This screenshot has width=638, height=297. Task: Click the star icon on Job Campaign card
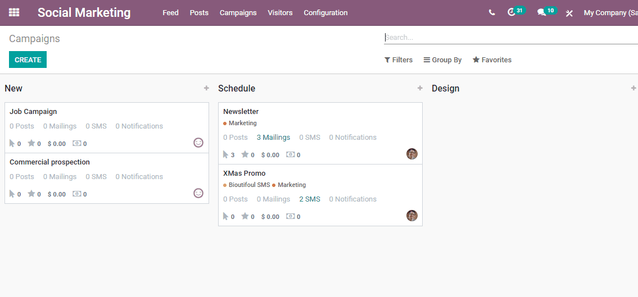pyautogui.click(x=31, y=143)
